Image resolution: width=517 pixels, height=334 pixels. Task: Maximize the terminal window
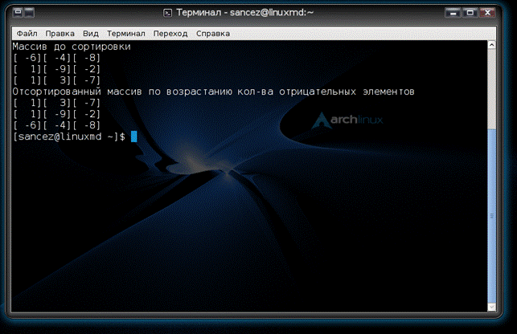click(470, 13)
